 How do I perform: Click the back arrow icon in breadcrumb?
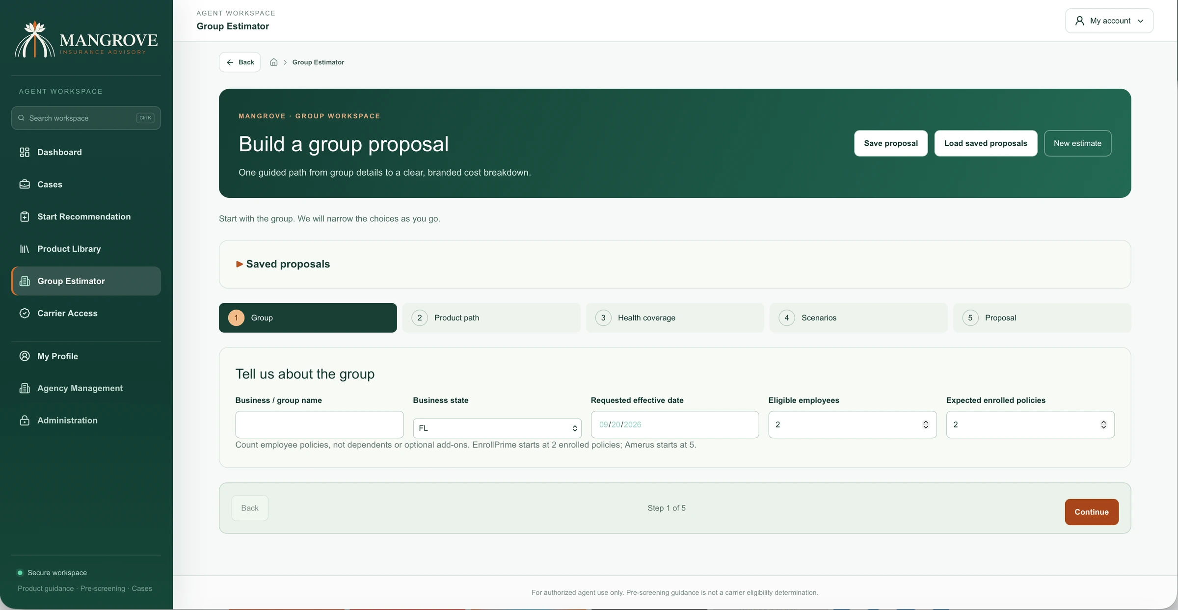[x=230, y=62]
